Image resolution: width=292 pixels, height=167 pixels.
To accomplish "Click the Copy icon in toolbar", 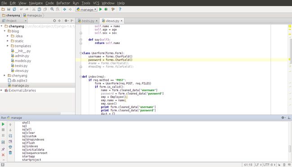I will 40,9.
